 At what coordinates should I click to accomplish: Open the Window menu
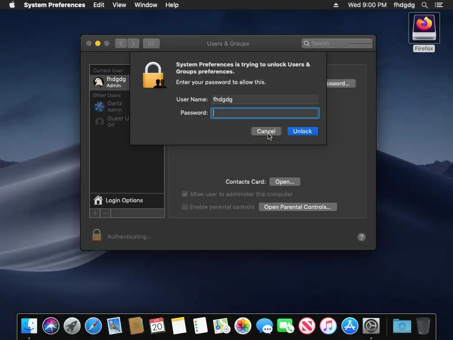(146, 5)
